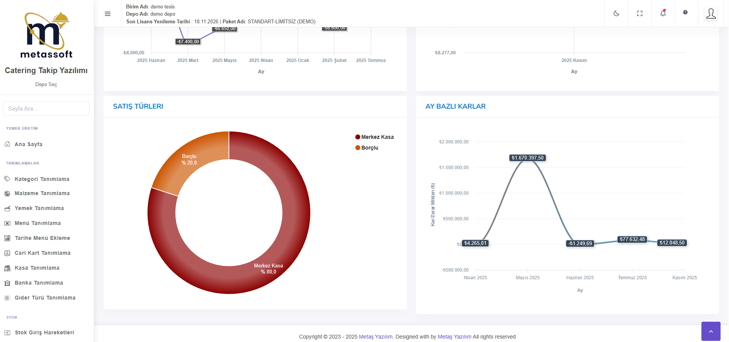Viewport: 729px width, 342px height.
Task: Toggle the hamburger sidebar menu icon
Action: click(108, 14)
